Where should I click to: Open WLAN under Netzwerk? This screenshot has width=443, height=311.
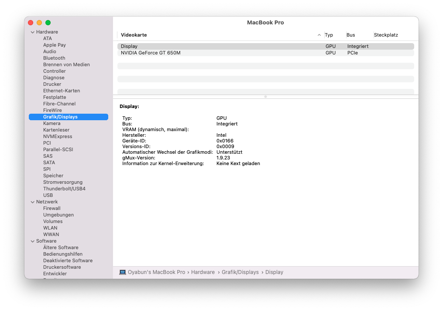tap(50, 228)
